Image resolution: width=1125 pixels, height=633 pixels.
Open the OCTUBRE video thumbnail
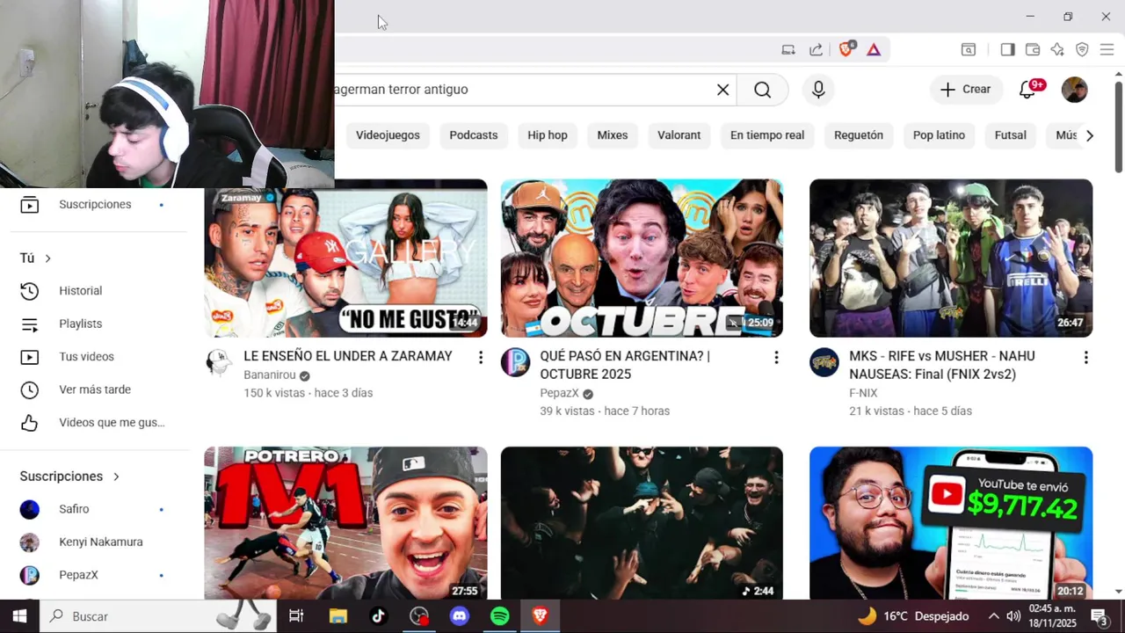click(642, 258)
